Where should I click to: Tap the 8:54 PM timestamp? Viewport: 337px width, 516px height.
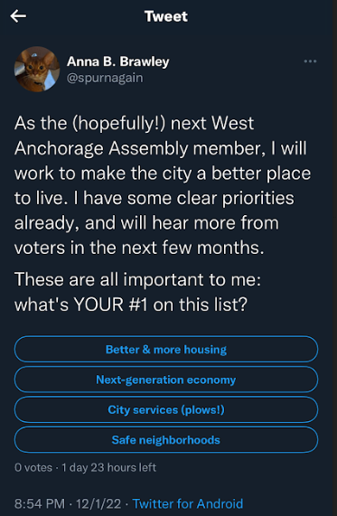pyautogui.click(x=40, y=504)
